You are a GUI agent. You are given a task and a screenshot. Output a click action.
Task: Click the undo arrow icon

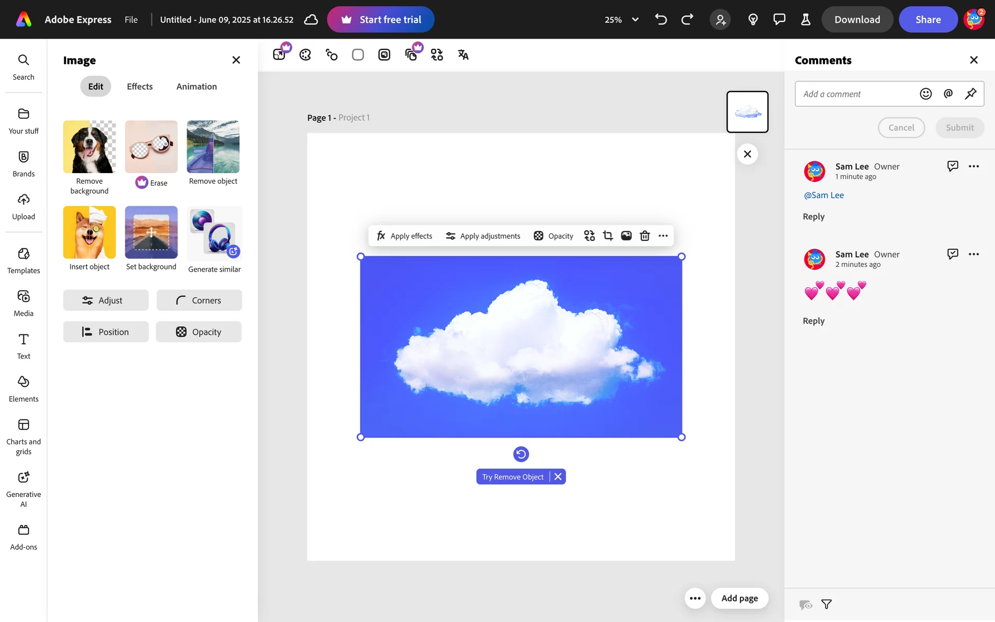point(661,20)
